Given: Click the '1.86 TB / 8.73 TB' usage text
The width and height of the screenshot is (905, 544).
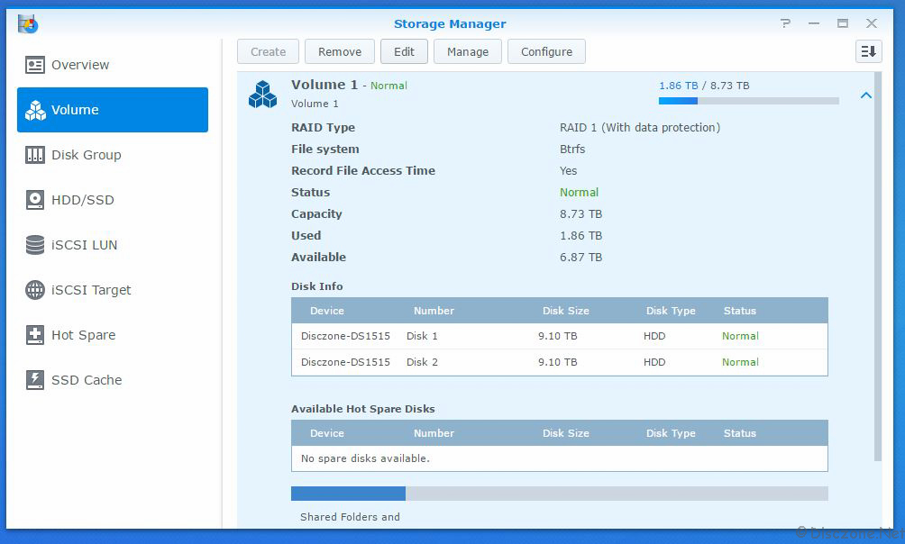Looking at the screenshot, I should (x=704, y=86).
